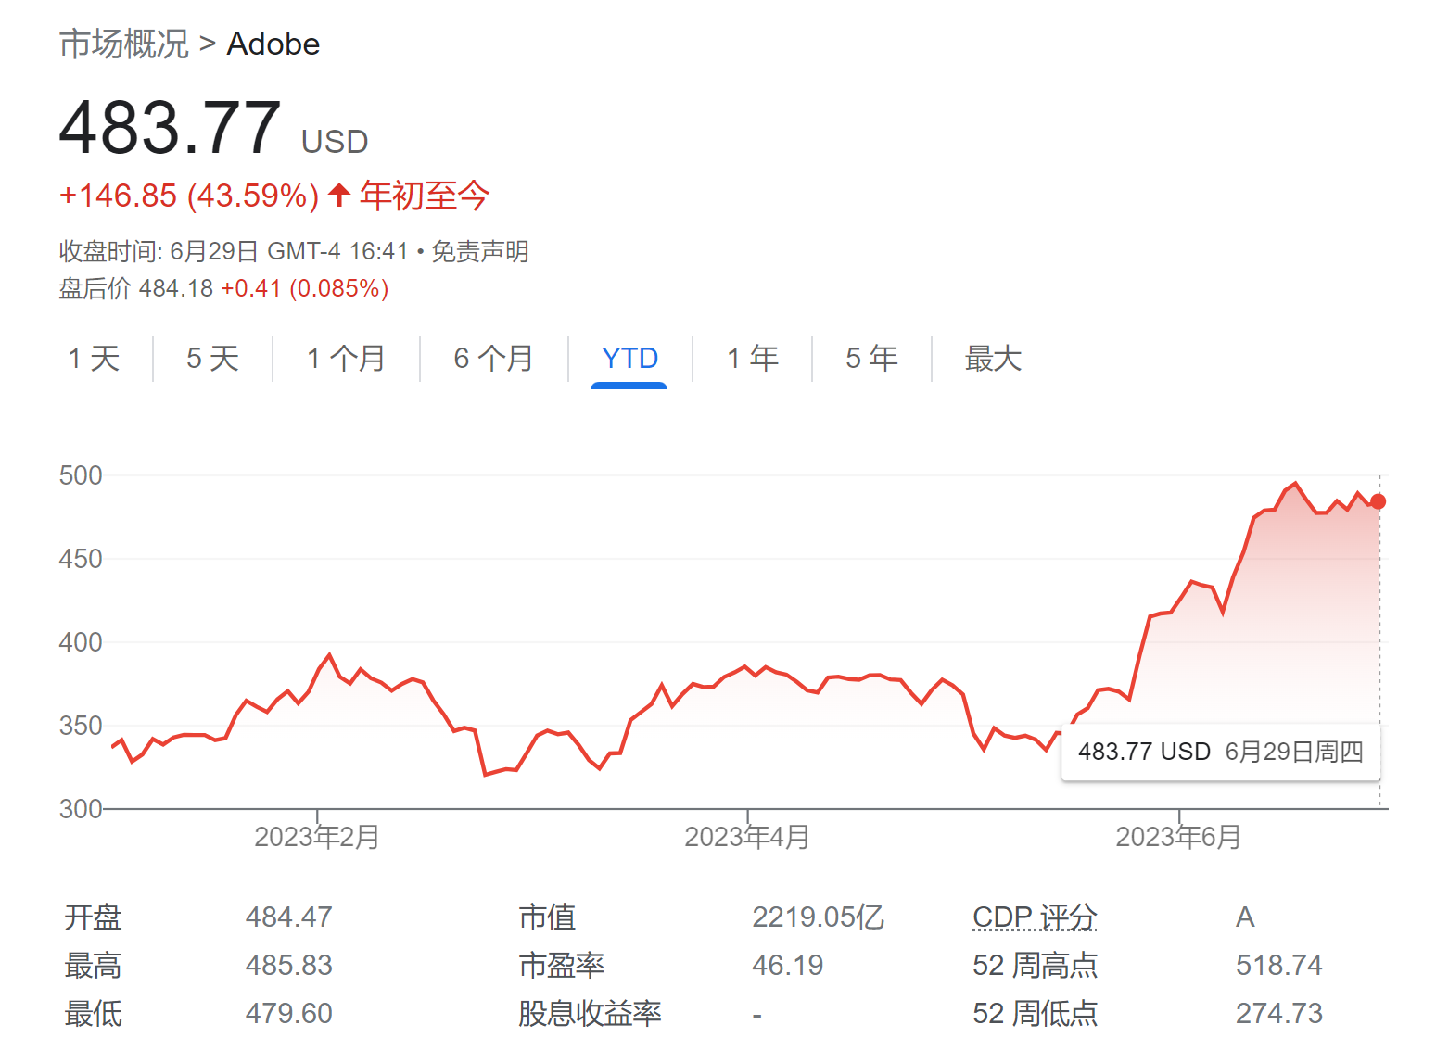Click the red endpoint dot on the chart
This screenshot has width=1436, height=1050.
(x=1377, y=501)
